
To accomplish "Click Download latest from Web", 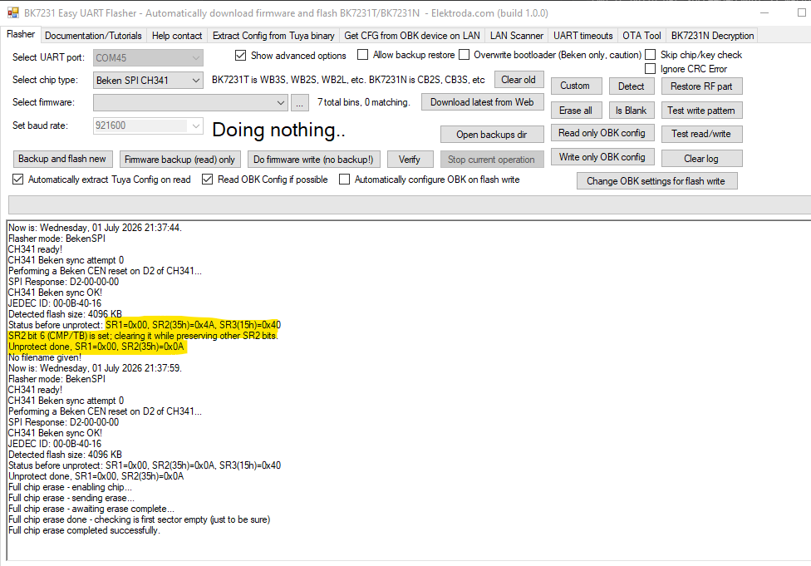I will click(x=482, y=102).
